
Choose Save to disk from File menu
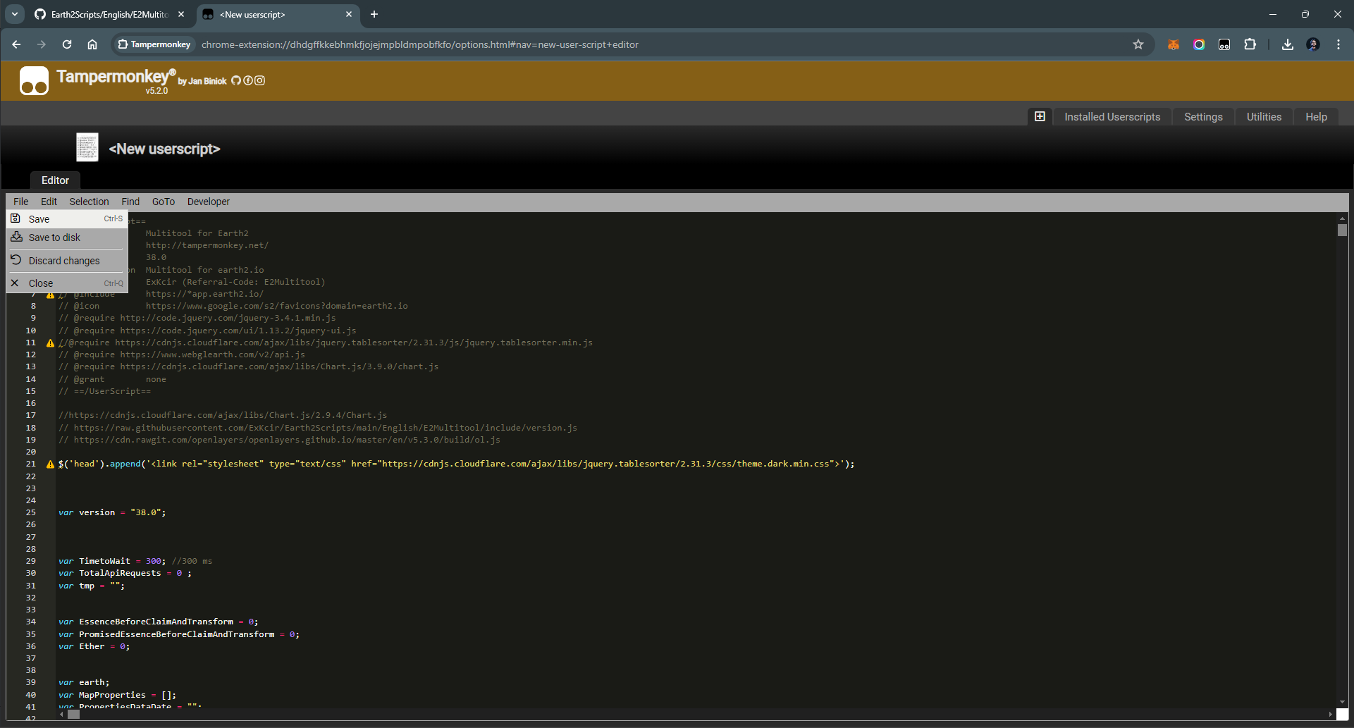tap(54, 237)
